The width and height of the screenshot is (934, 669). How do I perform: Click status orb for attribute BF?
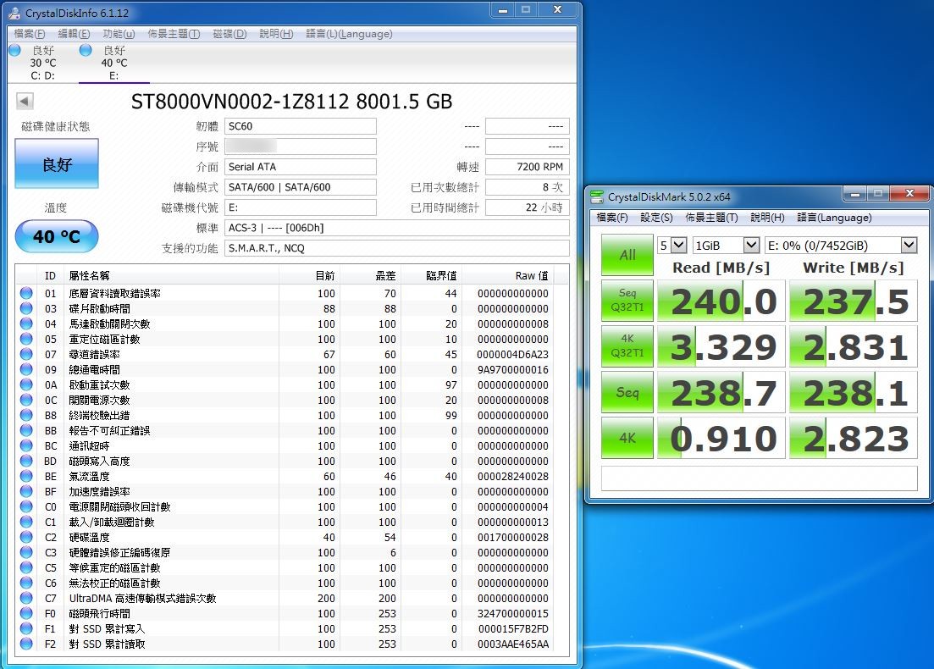coord(26,491)
